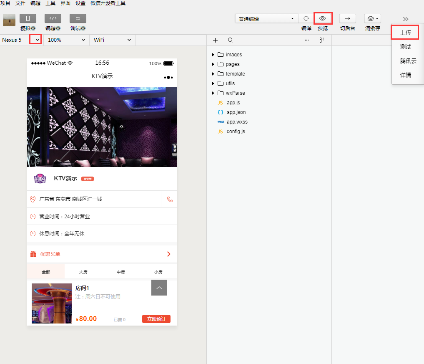The height and width of the screenshot is (364, 424).
Task: Open the 微信开发者工具 menu
Action: click(x=108, y=3)
